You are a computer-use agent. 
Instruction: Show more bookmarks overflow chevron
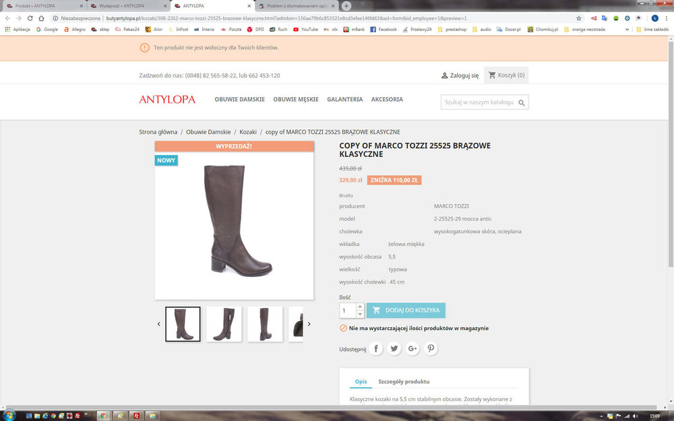pyautogui.click(x=627, y=30)
